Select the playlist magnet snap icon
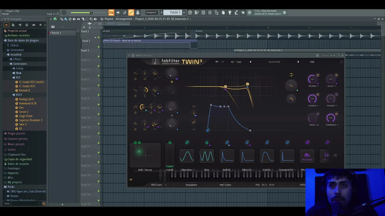Image resolution: width=385 pixels, height=216 pixels. pyautogui.click(x=55, y=19)
